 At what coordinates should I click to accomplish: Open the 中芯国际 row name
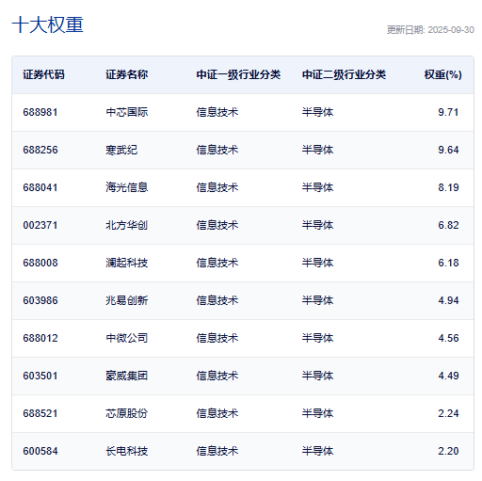point(126,112)
